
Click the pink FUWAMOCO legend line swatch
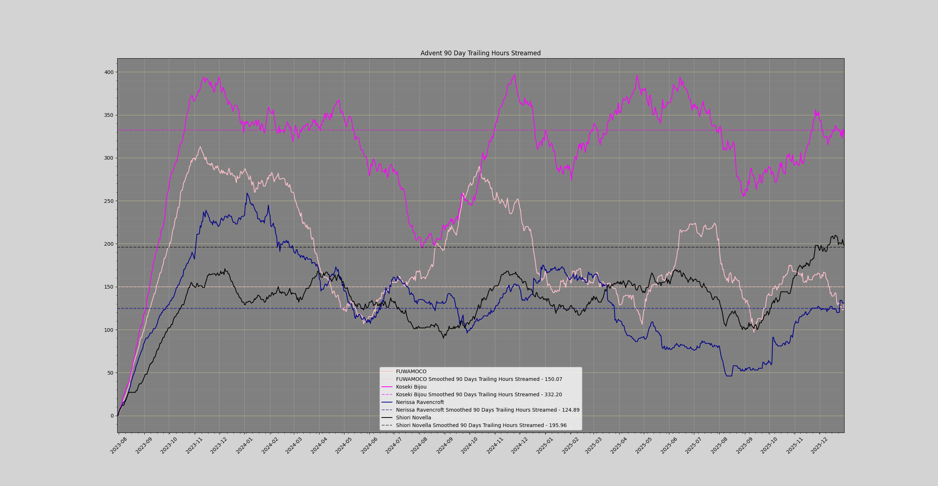point(387,371)
